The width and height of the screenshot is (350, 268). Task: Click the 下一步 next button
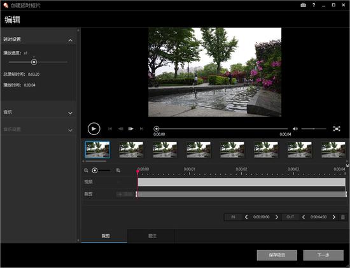(323, 255)
